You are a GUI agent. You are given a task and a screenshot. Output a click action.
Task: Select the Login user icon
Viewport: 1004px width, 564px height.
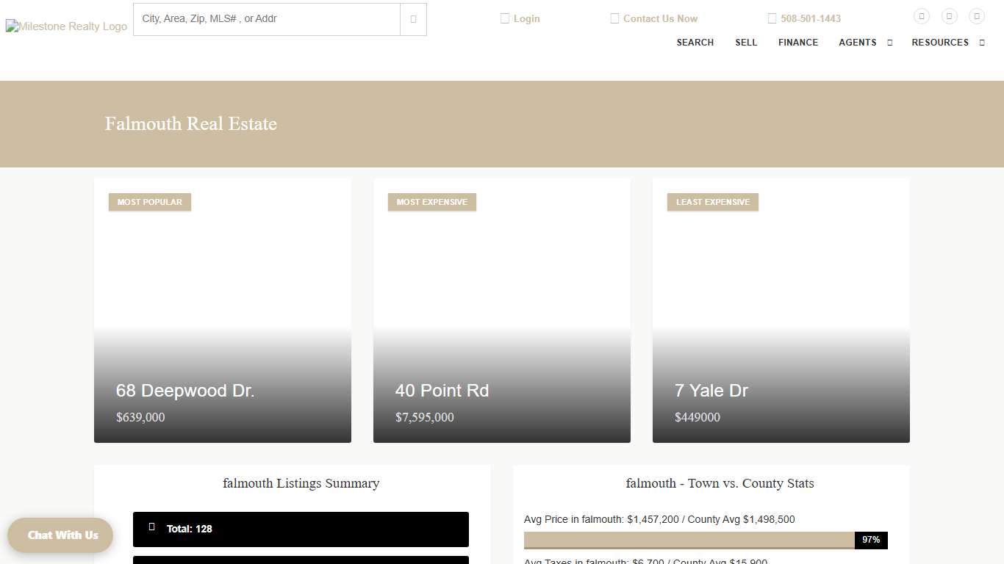click(505, 18)
